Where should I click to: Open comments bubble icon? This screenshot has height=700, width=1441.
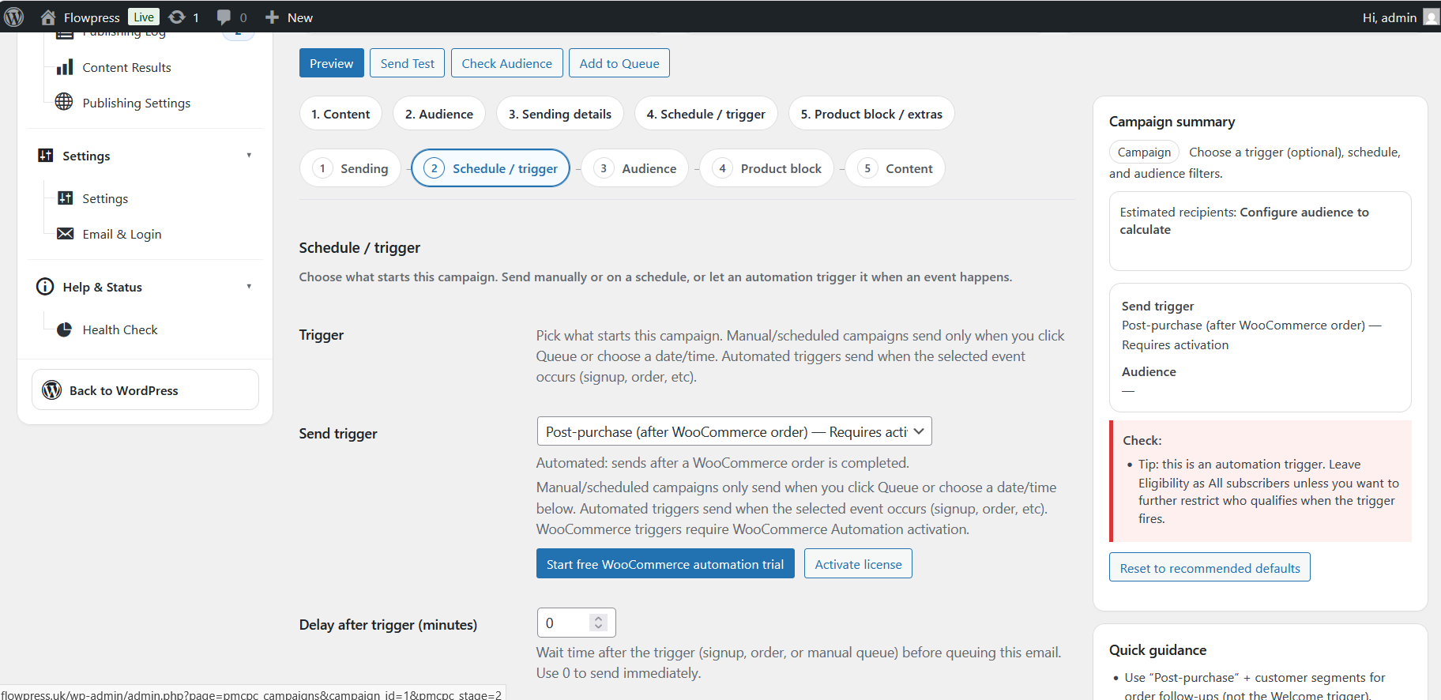pyautogui.click(x=224, y=17)
